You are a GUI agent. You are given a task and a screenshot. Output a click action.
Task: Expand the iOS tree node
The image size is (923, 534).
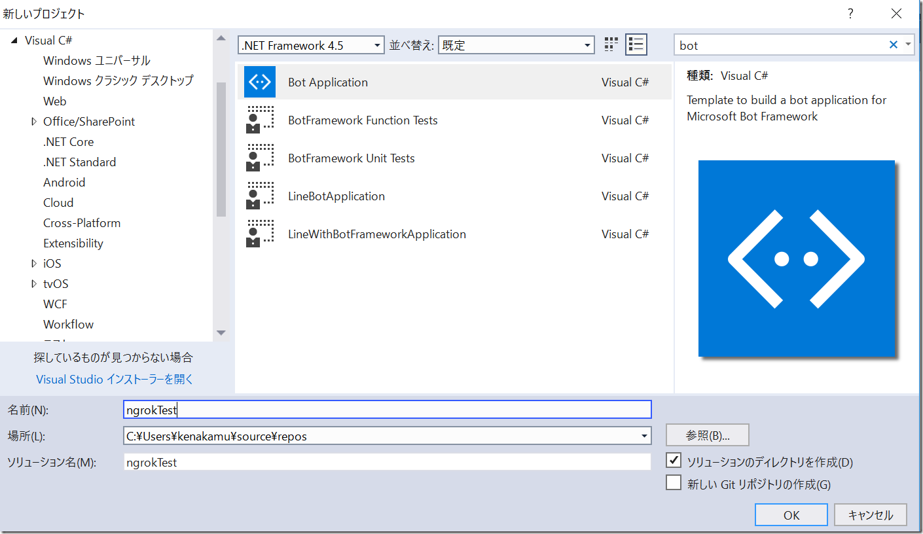coord(34,264)
